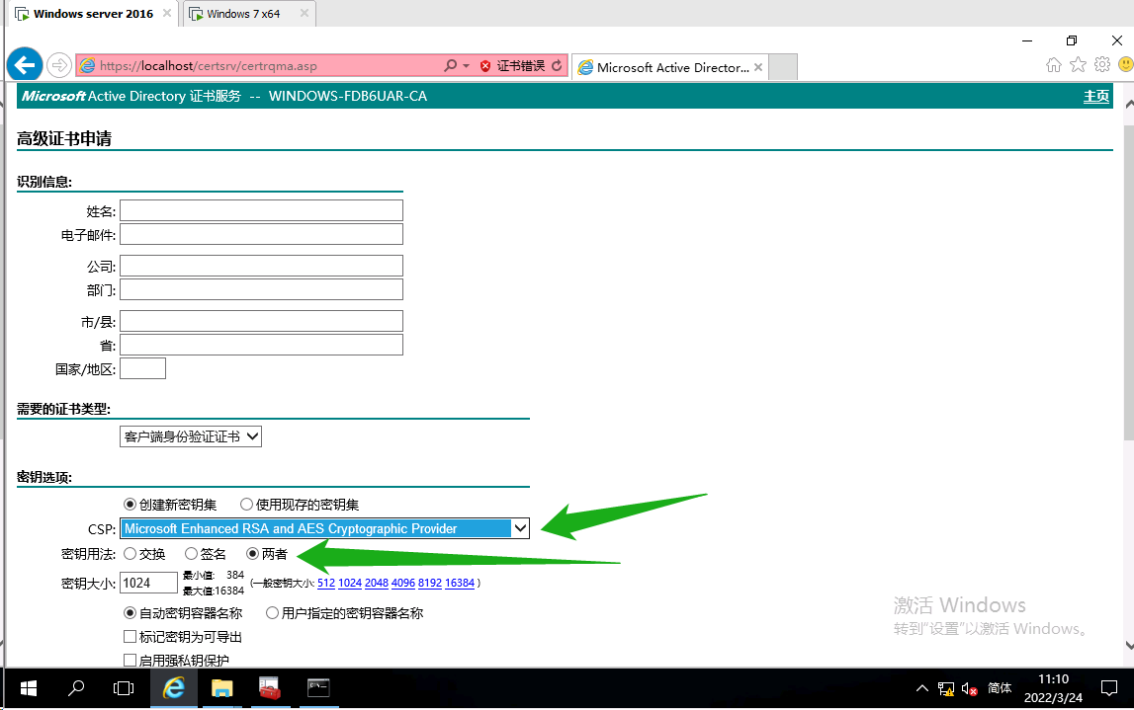The image size is (1134, 710).
Task: Select 交换 key usage radio button
Action: tap(130, 554)
